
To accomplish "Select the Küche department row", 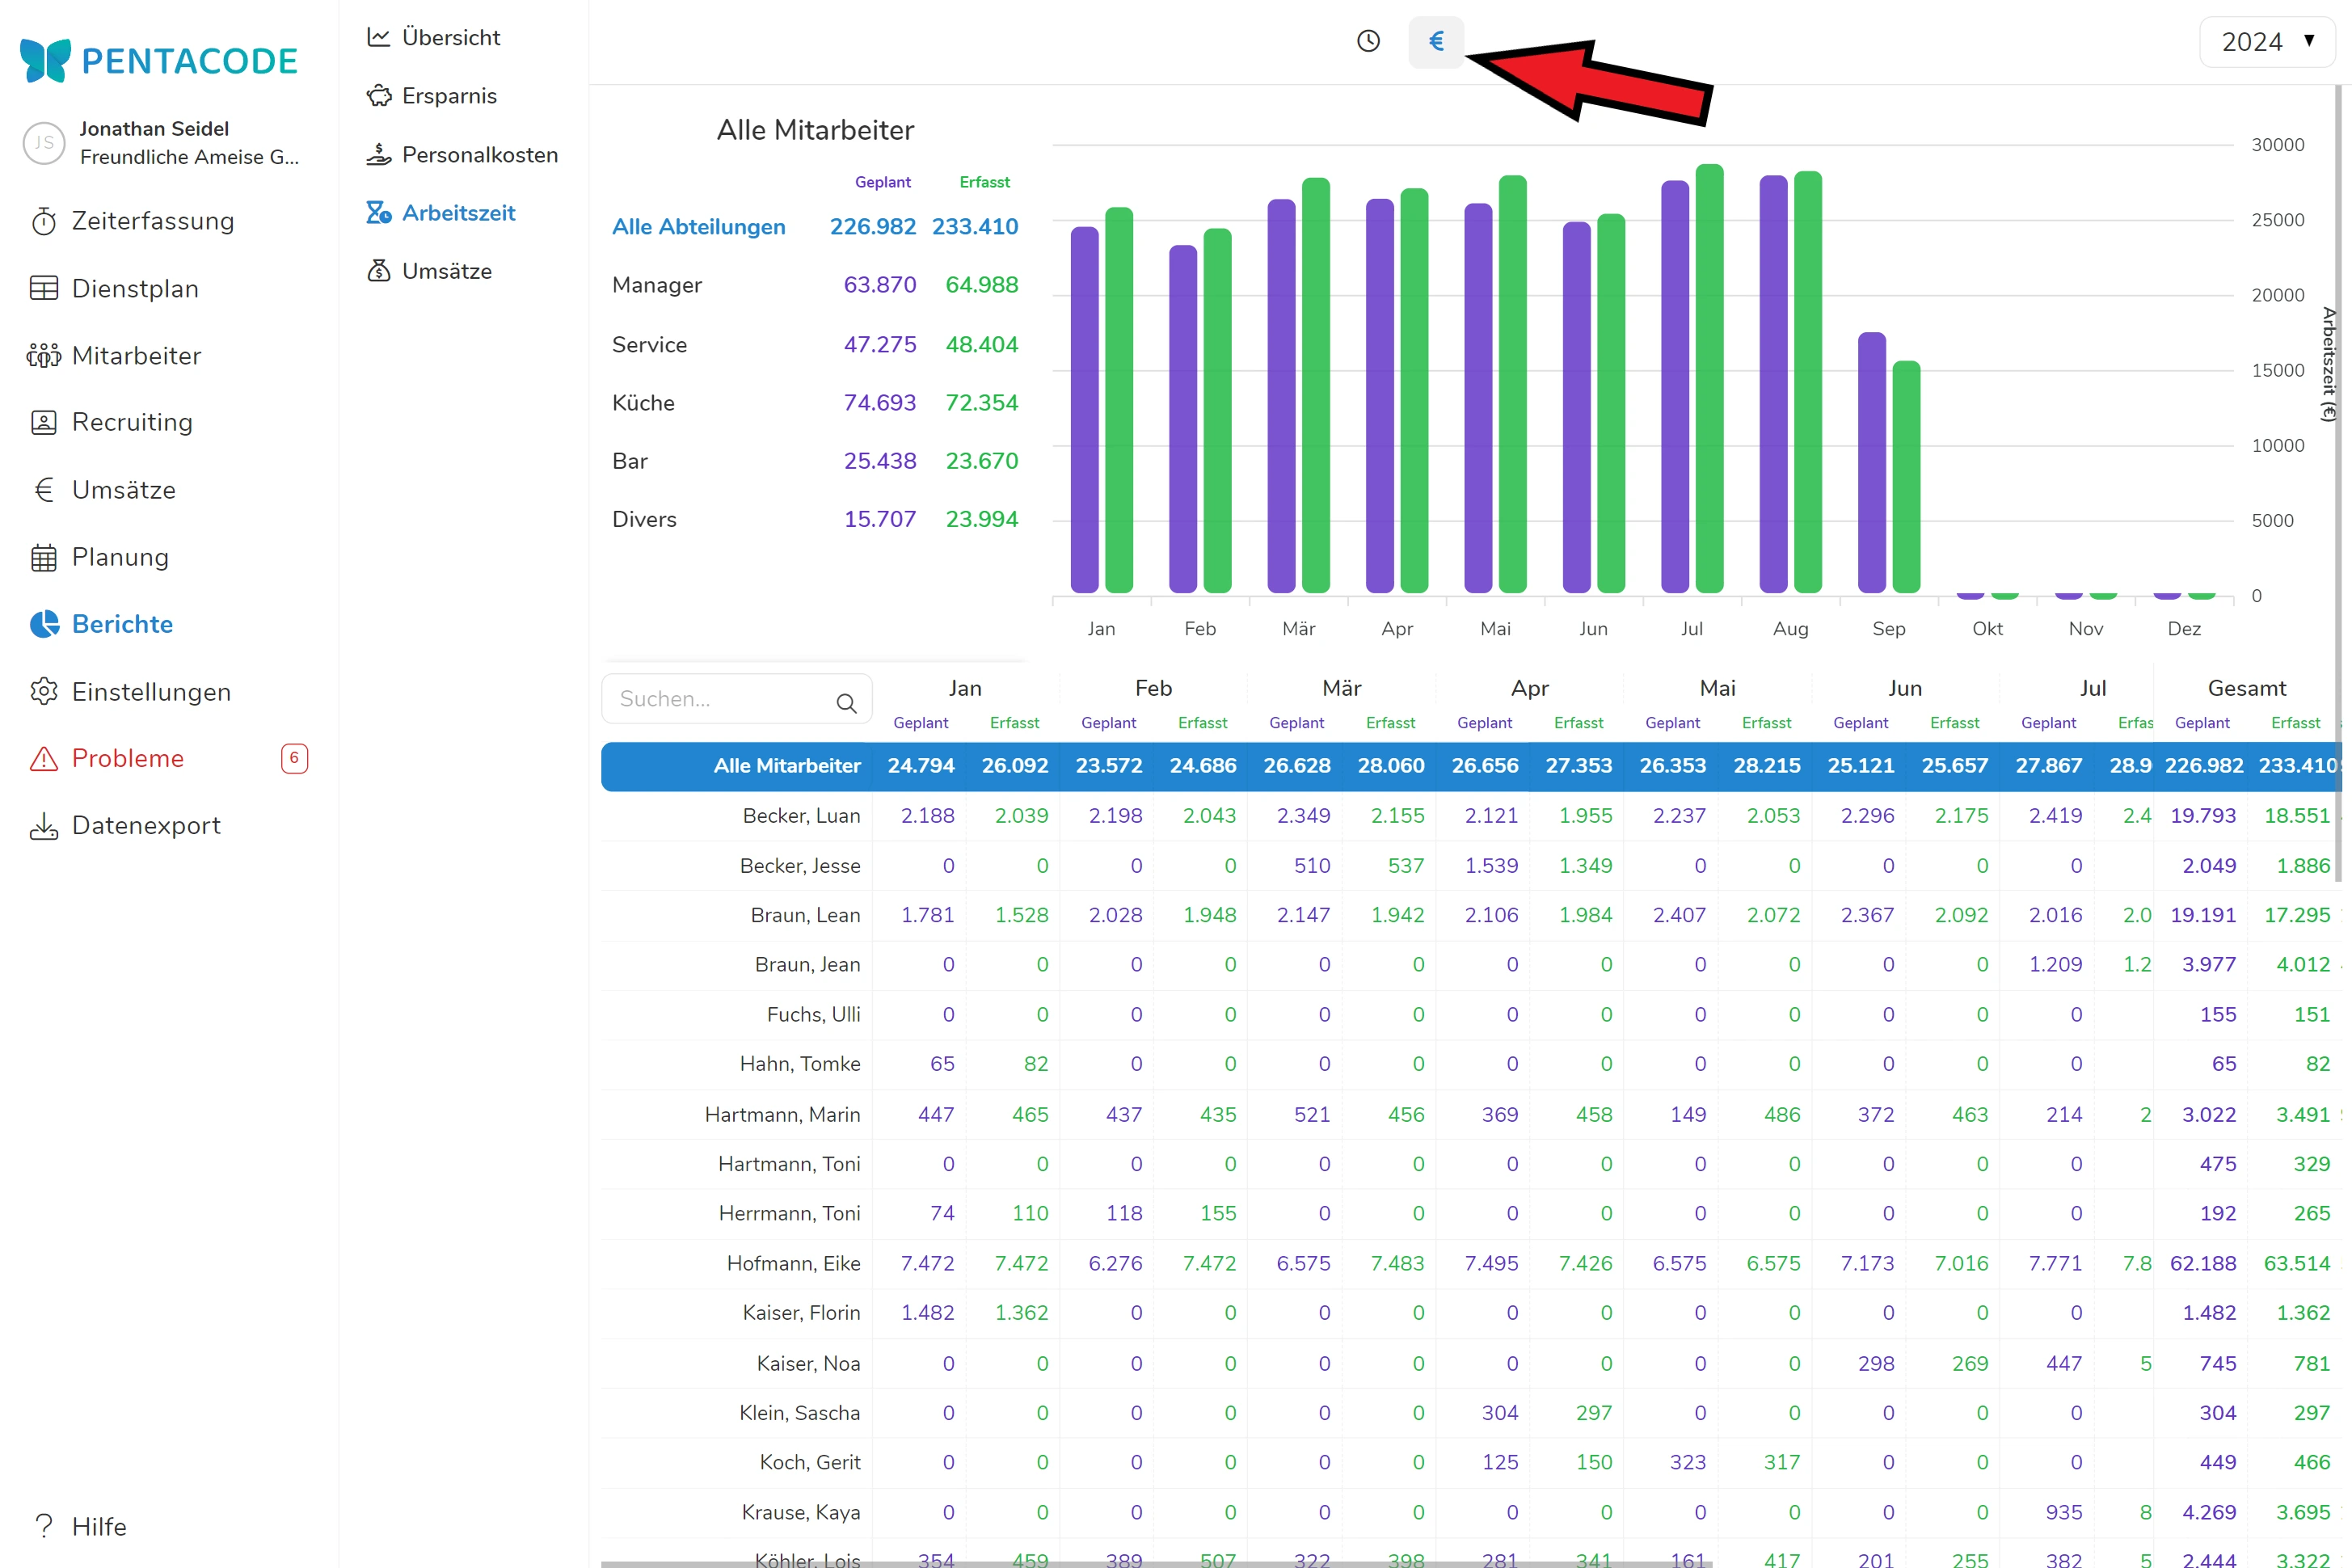I will click(x=644, y=403).
